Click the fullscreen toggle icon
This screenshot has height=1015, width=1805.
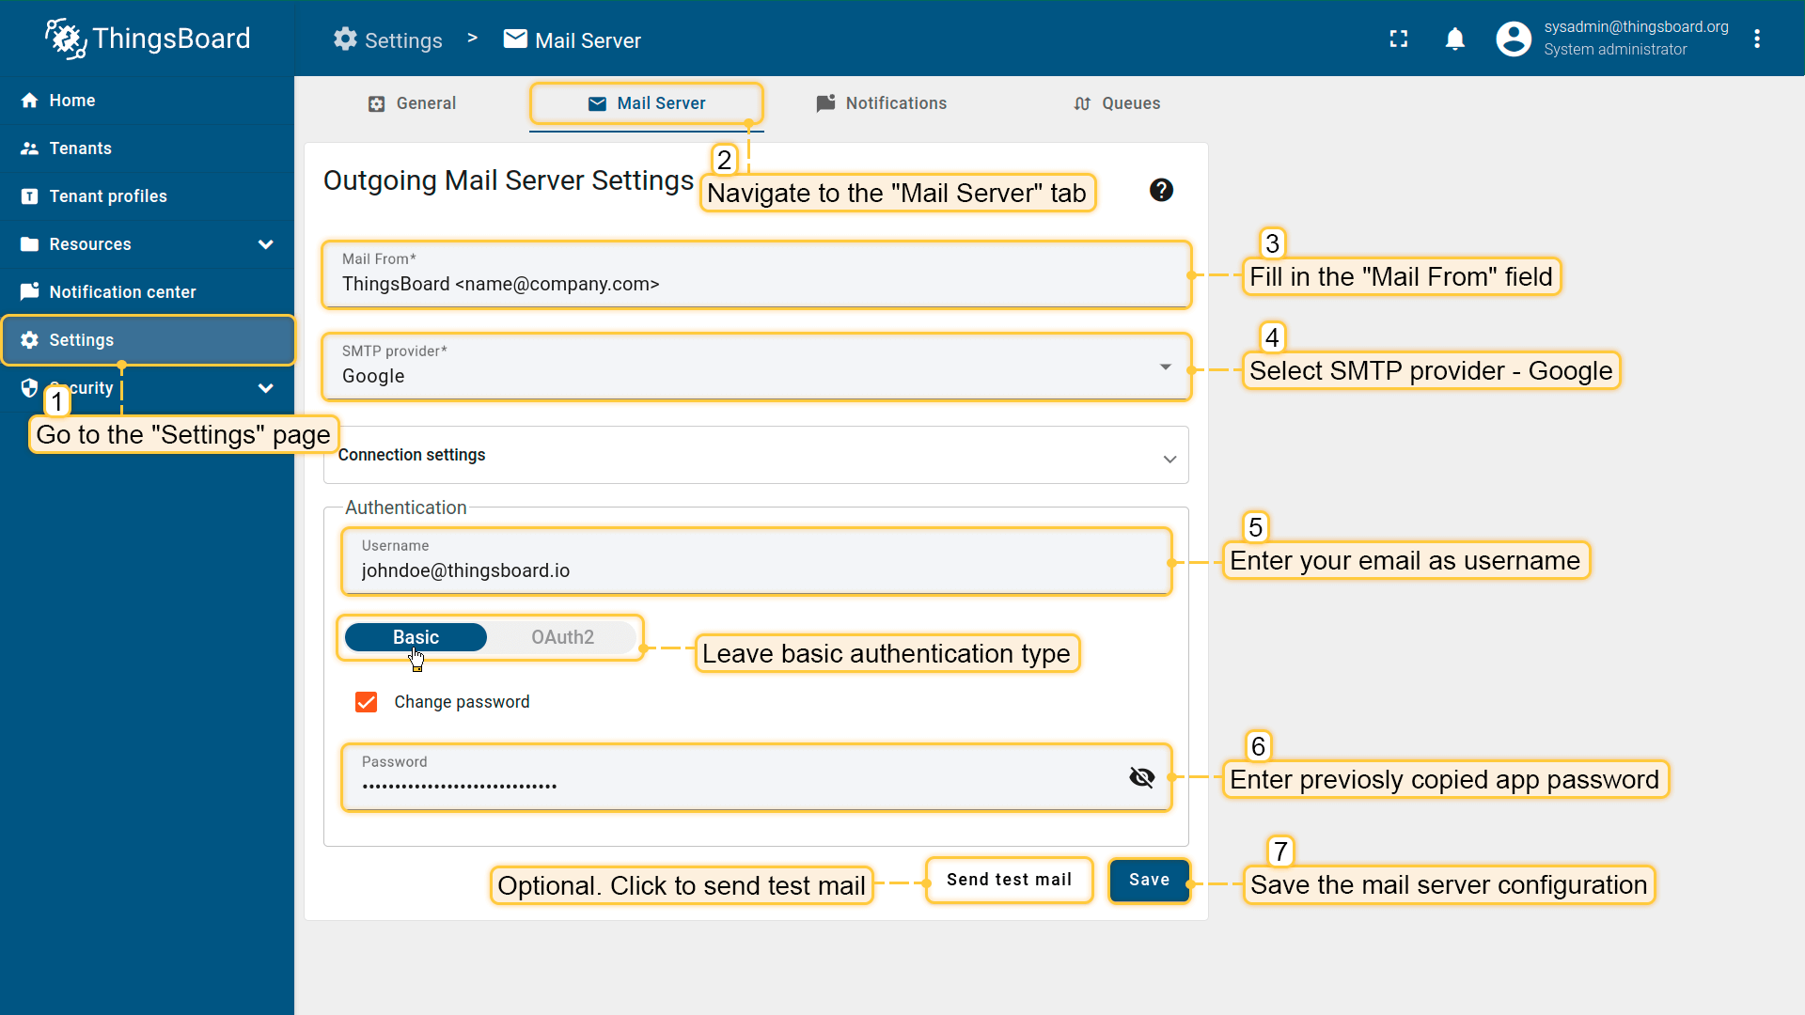click(1399, 39)
